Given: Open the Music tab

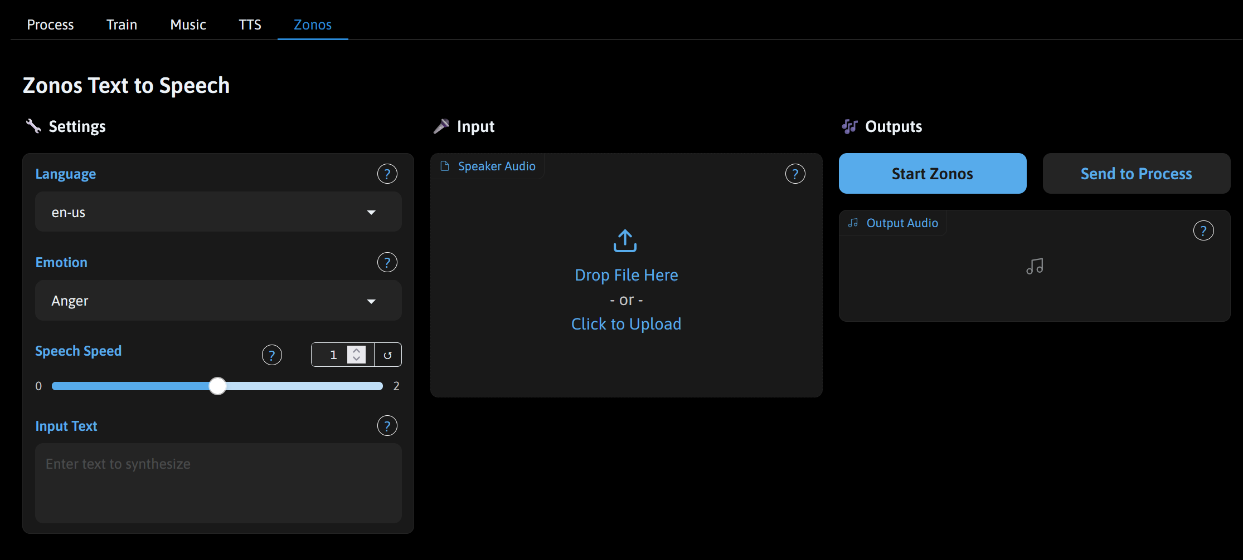Looking at the screenshot, I should coord(188,24).
